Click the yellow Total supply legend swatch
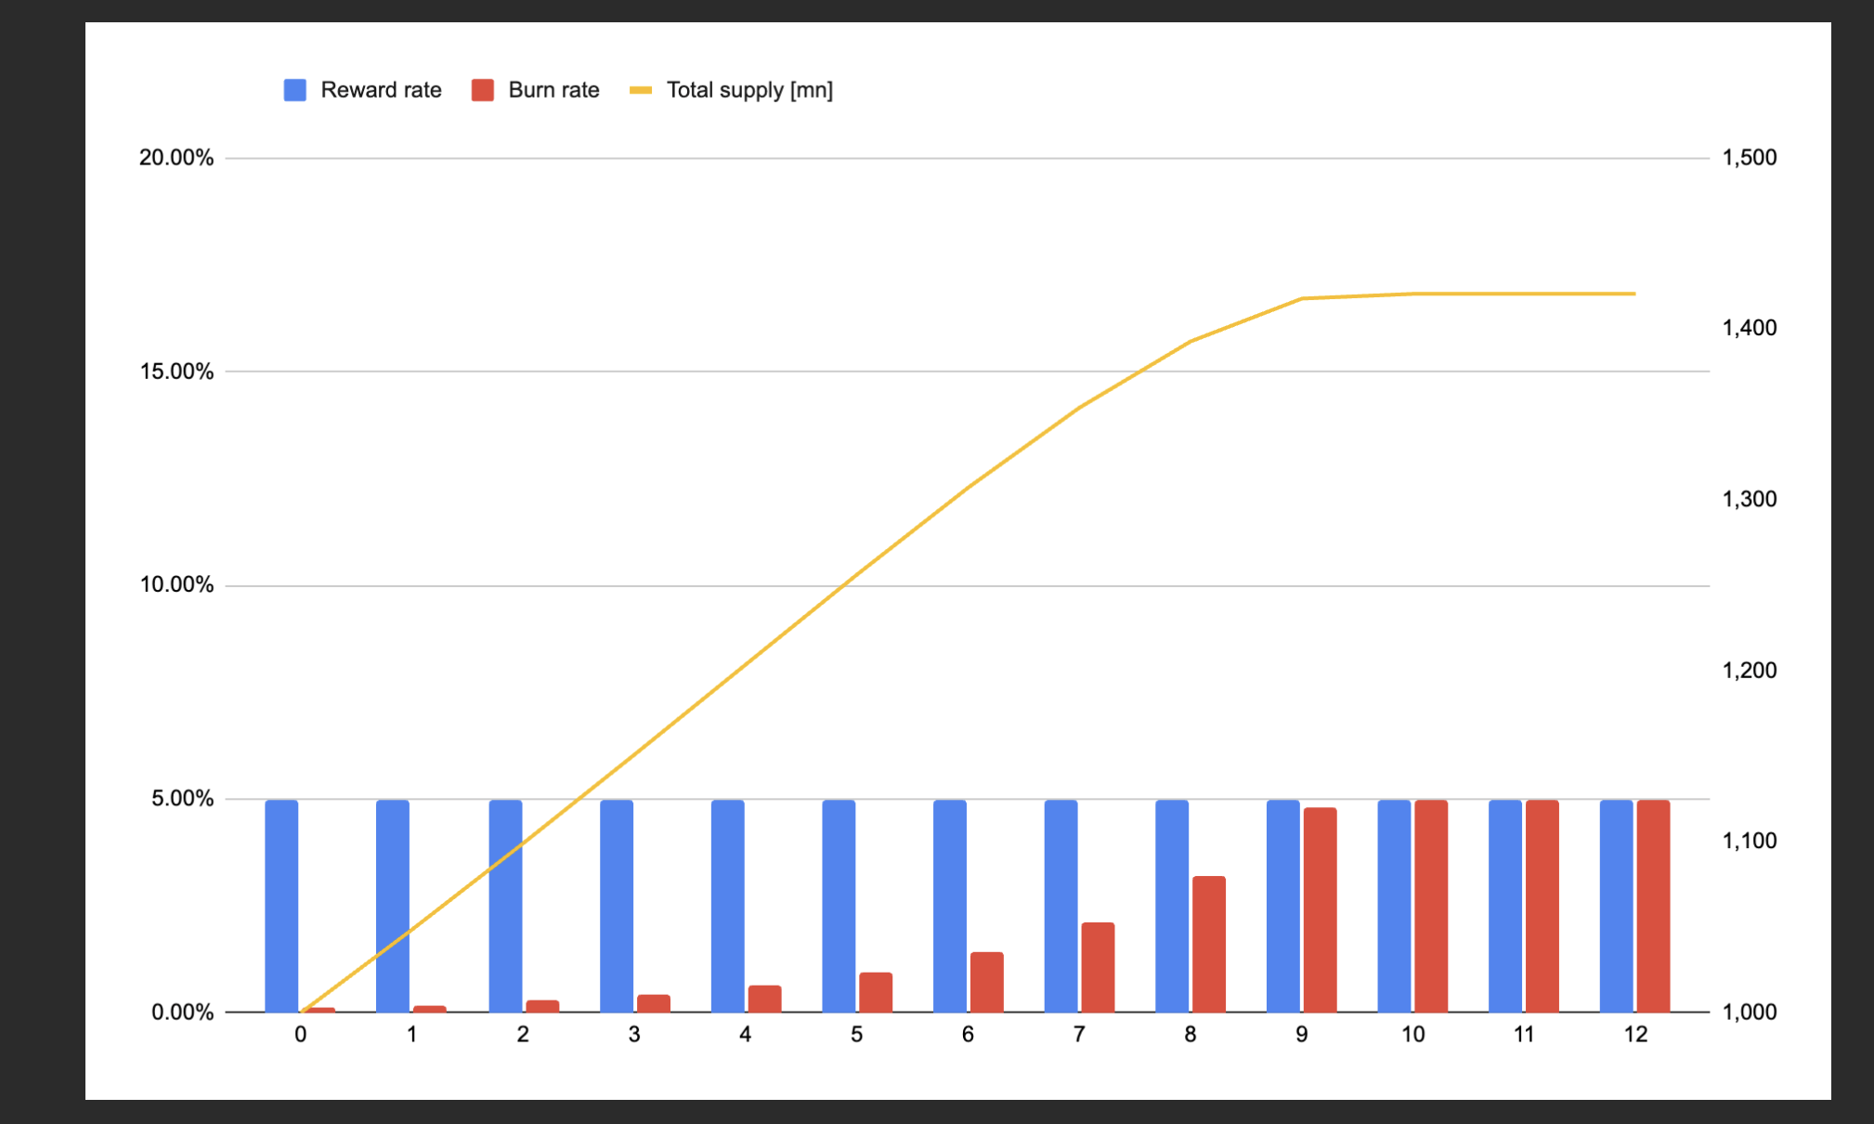The image size is (1874, 1124). pyautogui.click(x=641, y=90)
